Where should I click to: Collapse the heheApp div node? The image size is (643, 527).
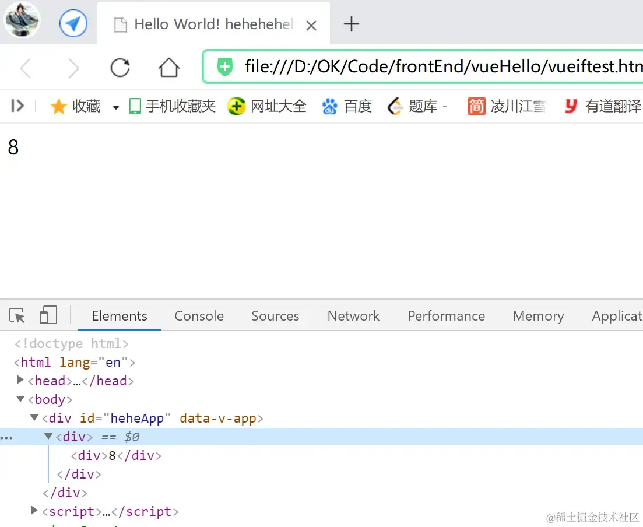[x=34, y=417]
